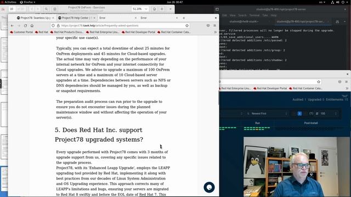Image resolution: width=351 pixels, height=197 pixels.
Task: Click new terminal tab icon
Action: pyautogui.click(x=337, y=22)
